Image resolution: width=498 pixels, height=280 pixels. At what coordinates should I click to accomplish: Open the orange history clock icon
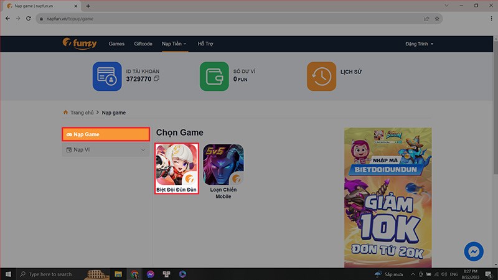(321, 76)
